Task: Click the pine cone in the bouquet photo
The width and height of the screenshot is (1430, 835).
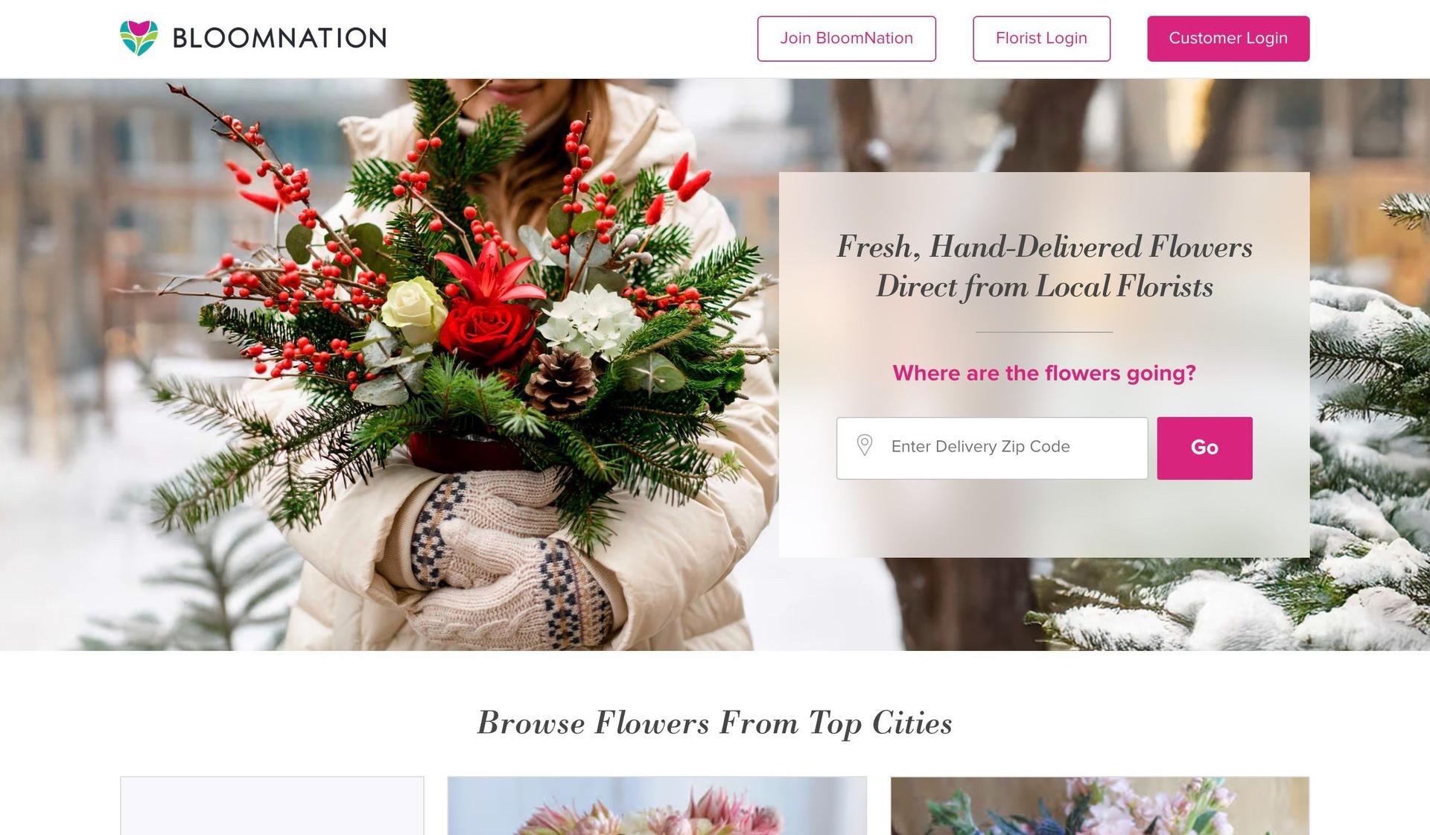Action: point(562,380)
